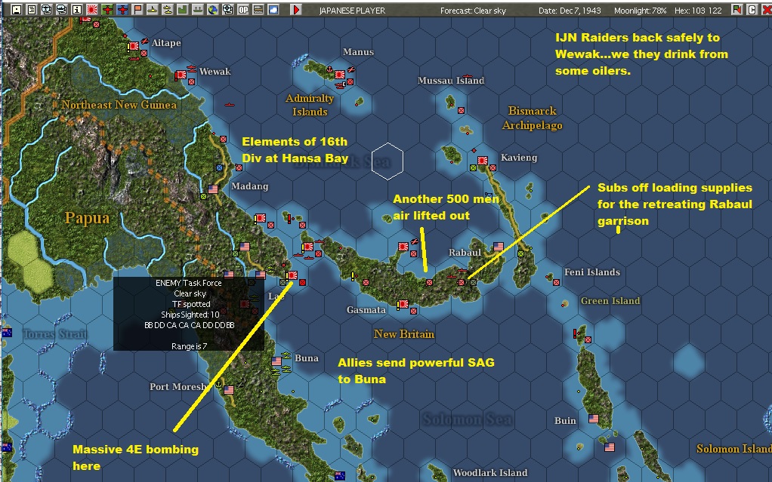Click the 'New Britain' map label
This screenshot has width=772, height=482.
(x=403, y=334)
